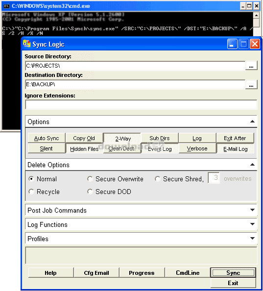The width and height of the screenshot is (263, 291).
Task: Select the Recycle delete radio button
Action: [x=31, y=192]
